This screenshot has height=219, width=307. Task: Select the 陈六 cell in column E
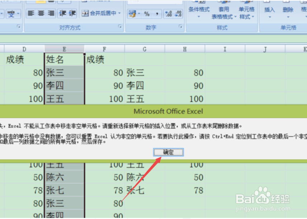tap(65, 177)
